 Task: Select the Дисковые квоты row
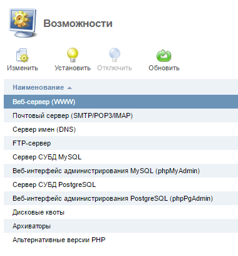[x=121, y=212]
